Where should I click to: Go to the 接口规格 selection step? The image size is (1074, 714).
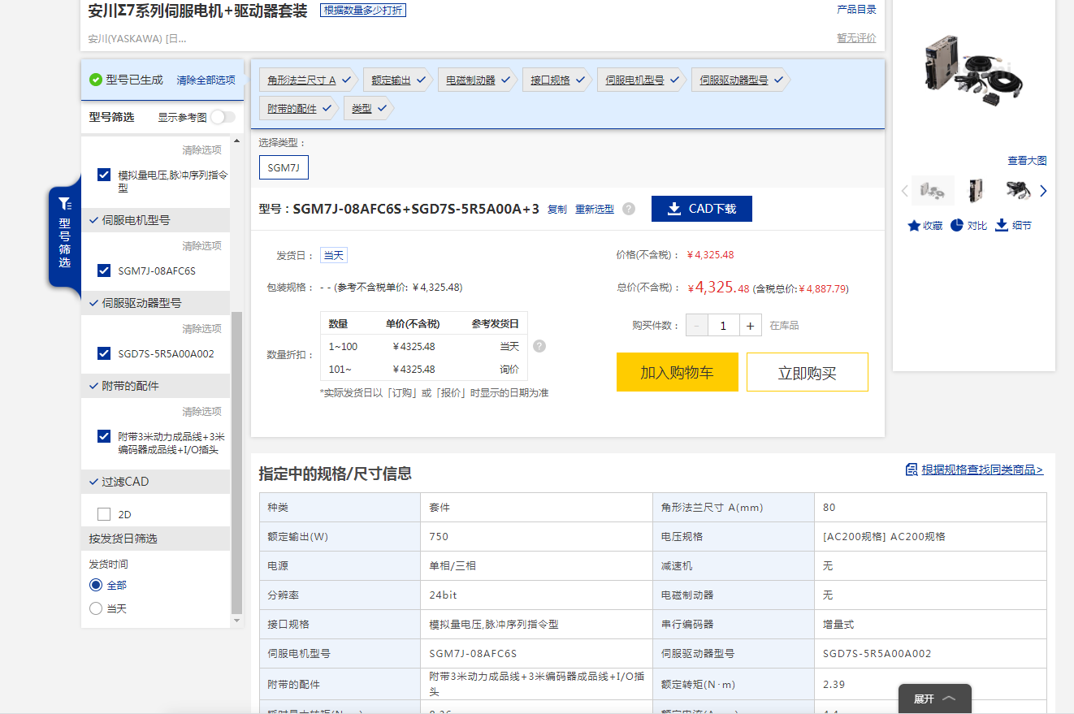click(557, 80)
